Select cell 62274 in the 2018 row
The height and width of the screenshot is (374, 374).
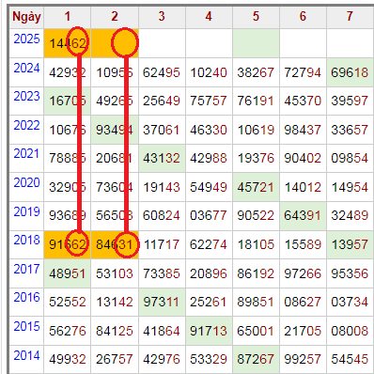pyautogui.click(x=209, y=244)
